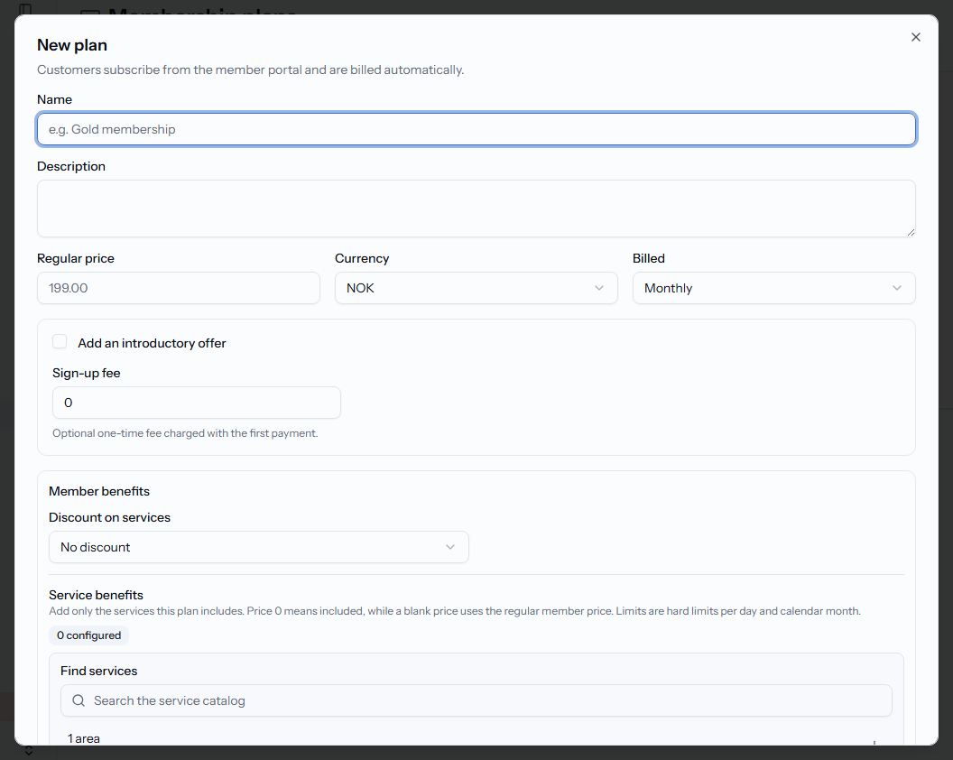
Task: Click the 'Service benefits' heading
Action: click(96, 595)
